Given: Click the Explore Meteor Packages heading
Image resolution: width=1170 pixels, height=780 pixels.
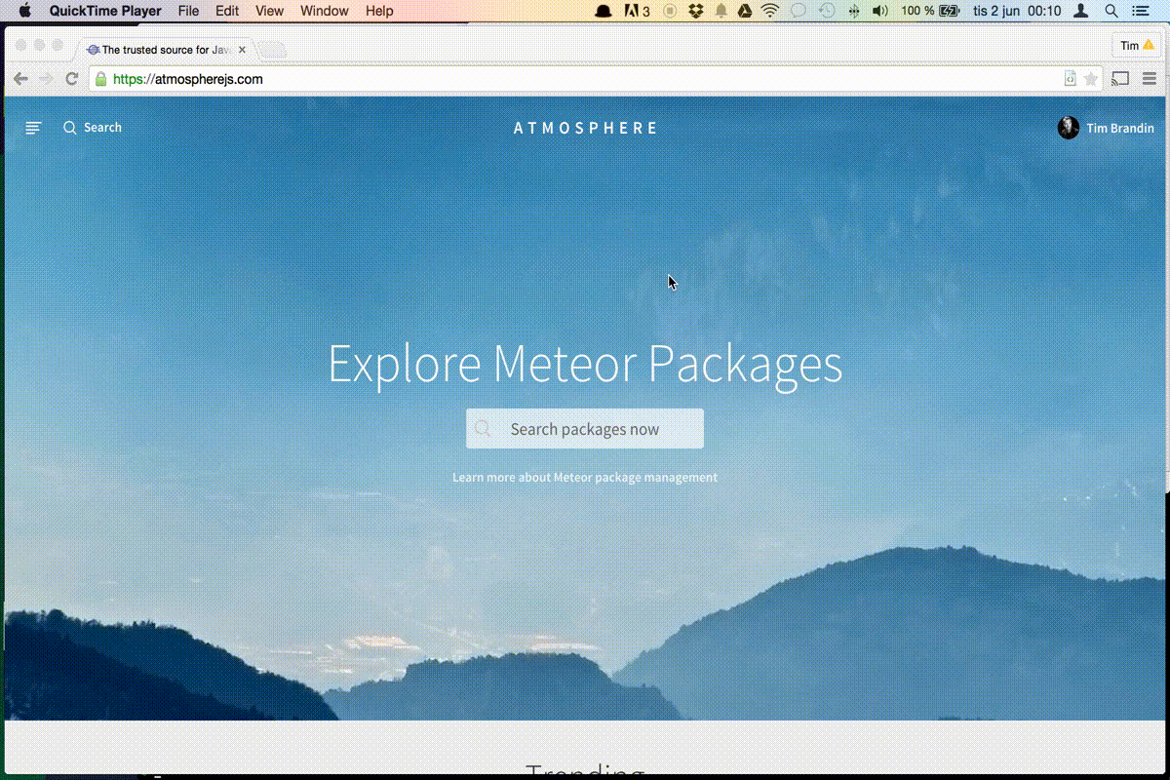Looking at the screenshot, I should click(585, 364).
